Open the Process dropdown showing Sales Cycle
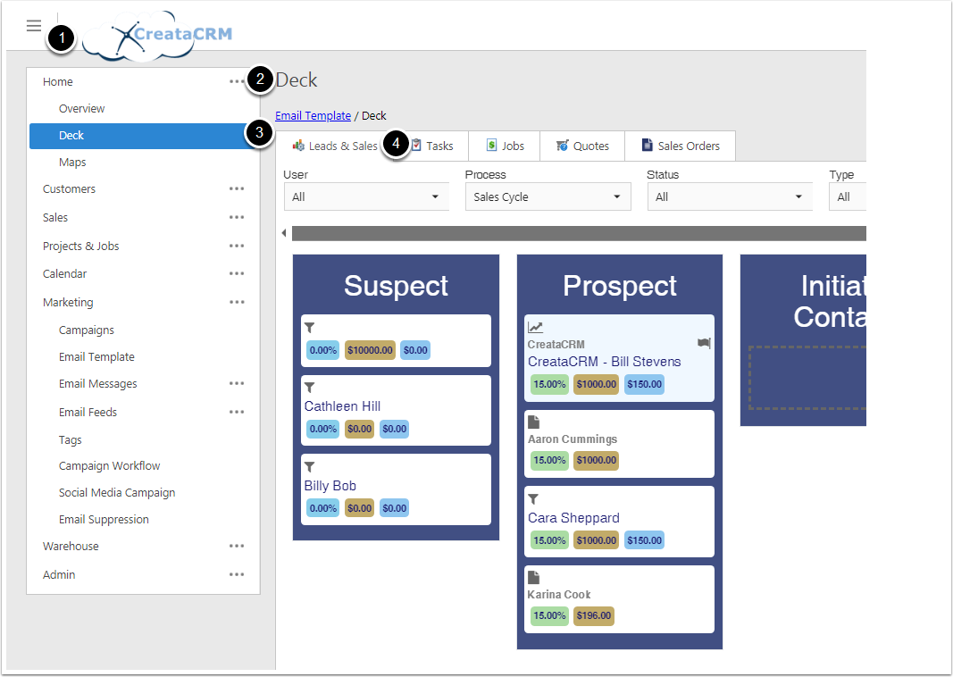The height and width of the screenshot is (677, 953). click(548, 196)
